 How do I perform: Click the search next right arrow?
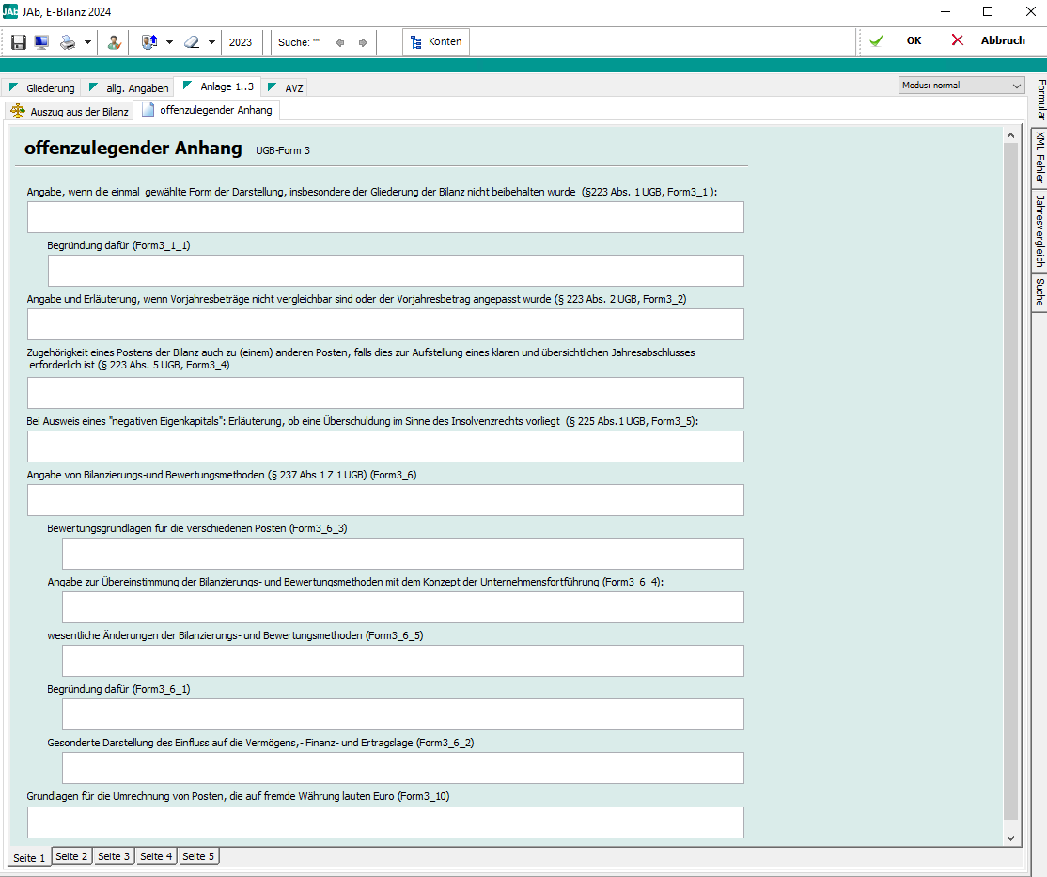(x=363, y=42)
